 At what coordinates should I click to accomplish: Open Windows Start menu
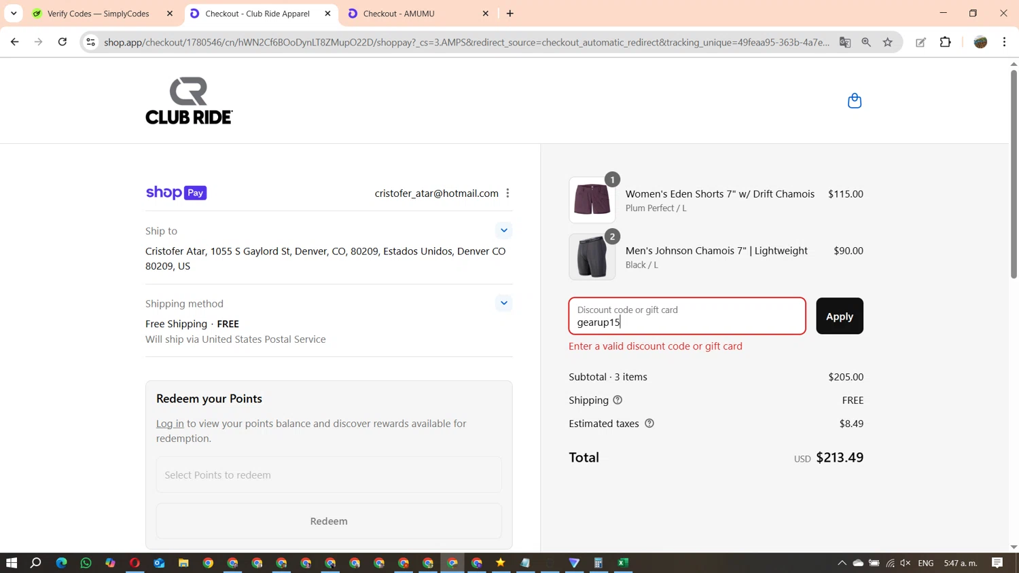12,563
